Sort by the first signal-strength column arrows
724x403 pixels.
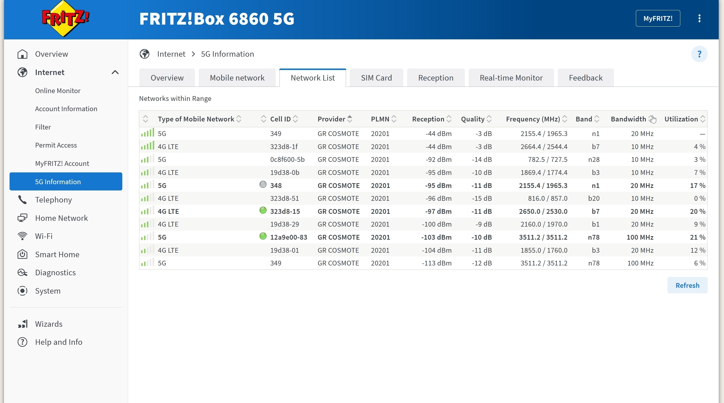(x=145, y=119)
